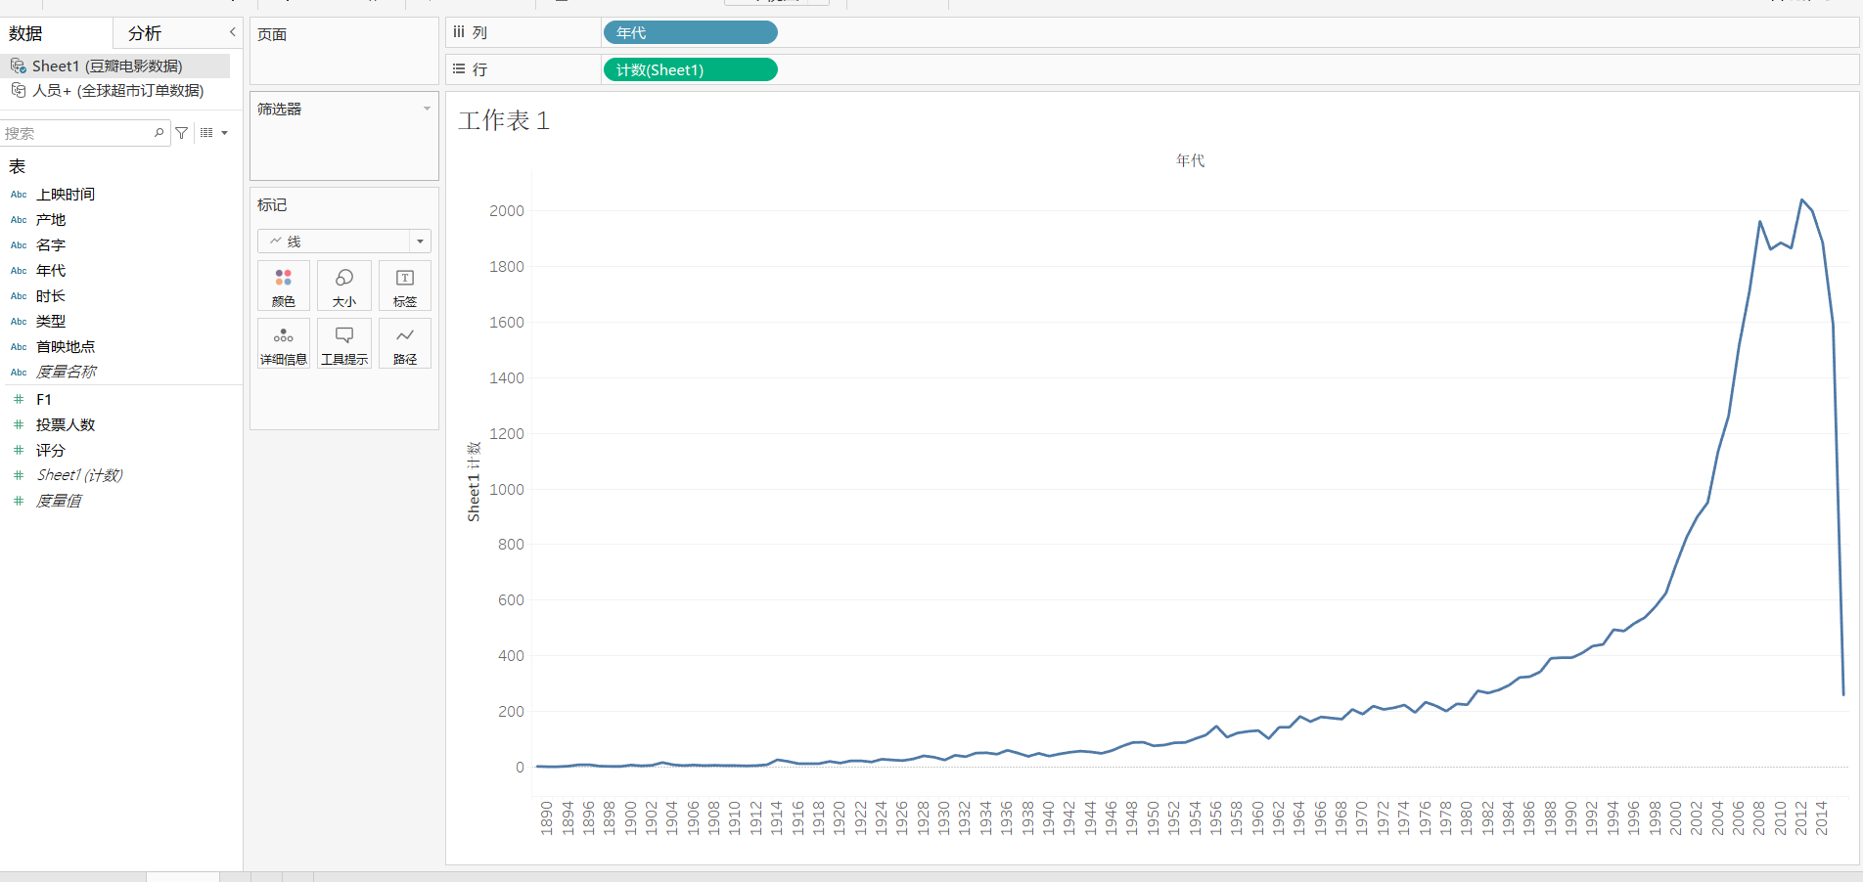Select the Sheet1 (计数) measure field
Image resolution: width=1863 pixels, height=882 pixels.
click(79, 475)
